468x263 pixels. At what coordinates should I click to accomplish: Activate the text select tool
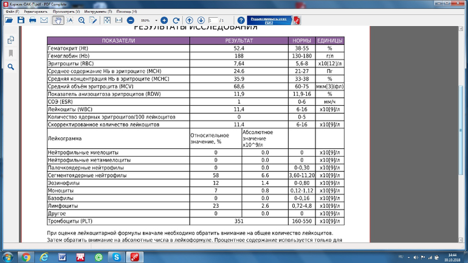(x=70, y=20)
